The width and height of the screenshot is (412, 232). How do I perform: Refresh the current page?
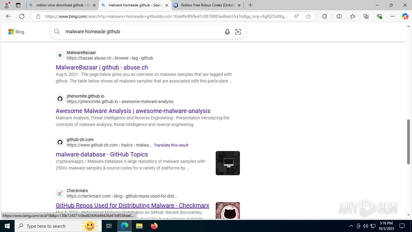pos(22,16)
